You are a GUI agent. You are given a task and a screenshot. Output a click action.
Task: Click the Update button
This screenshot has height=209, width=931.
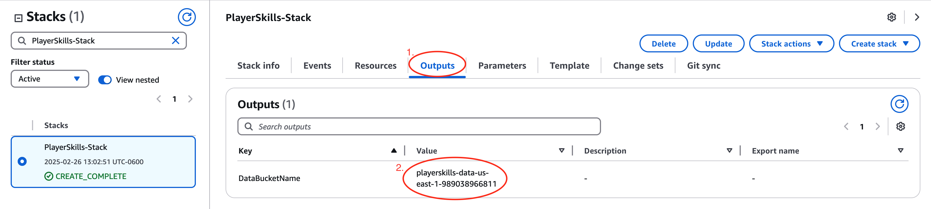(718, 44)
